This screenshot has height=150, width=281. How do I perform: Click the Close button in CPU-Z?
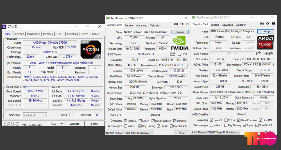(x=94, y=124)
